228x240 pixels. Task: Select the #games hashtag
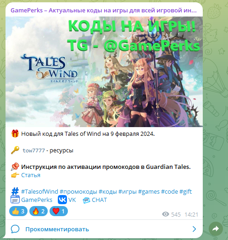[x=149, y=192]
